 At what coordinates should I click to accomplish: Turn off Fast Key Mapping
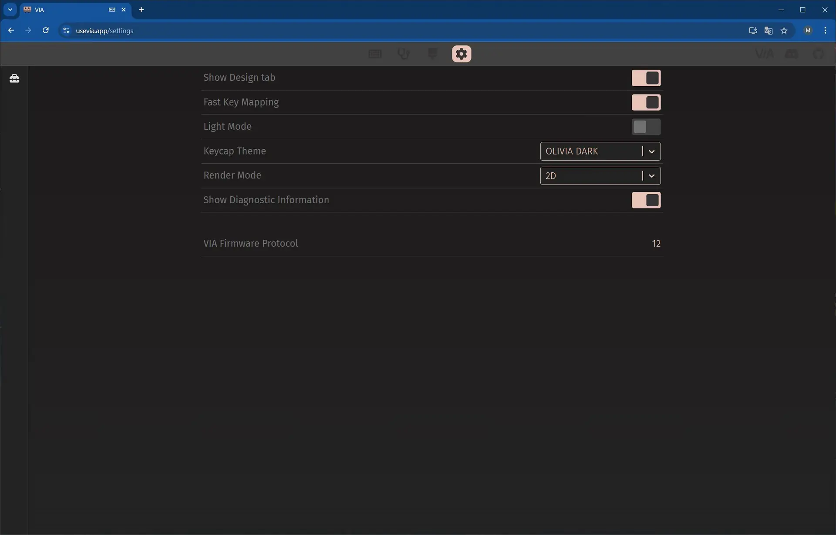[646, 102]
